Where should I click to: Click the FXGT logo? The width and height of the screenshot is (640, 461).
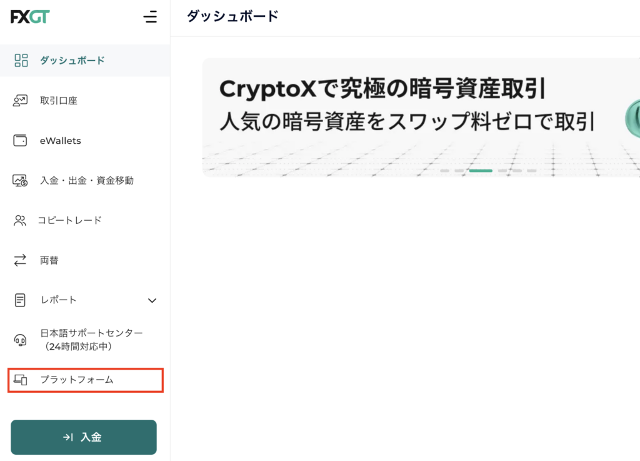pyautogui.click(x=29, y=17)
